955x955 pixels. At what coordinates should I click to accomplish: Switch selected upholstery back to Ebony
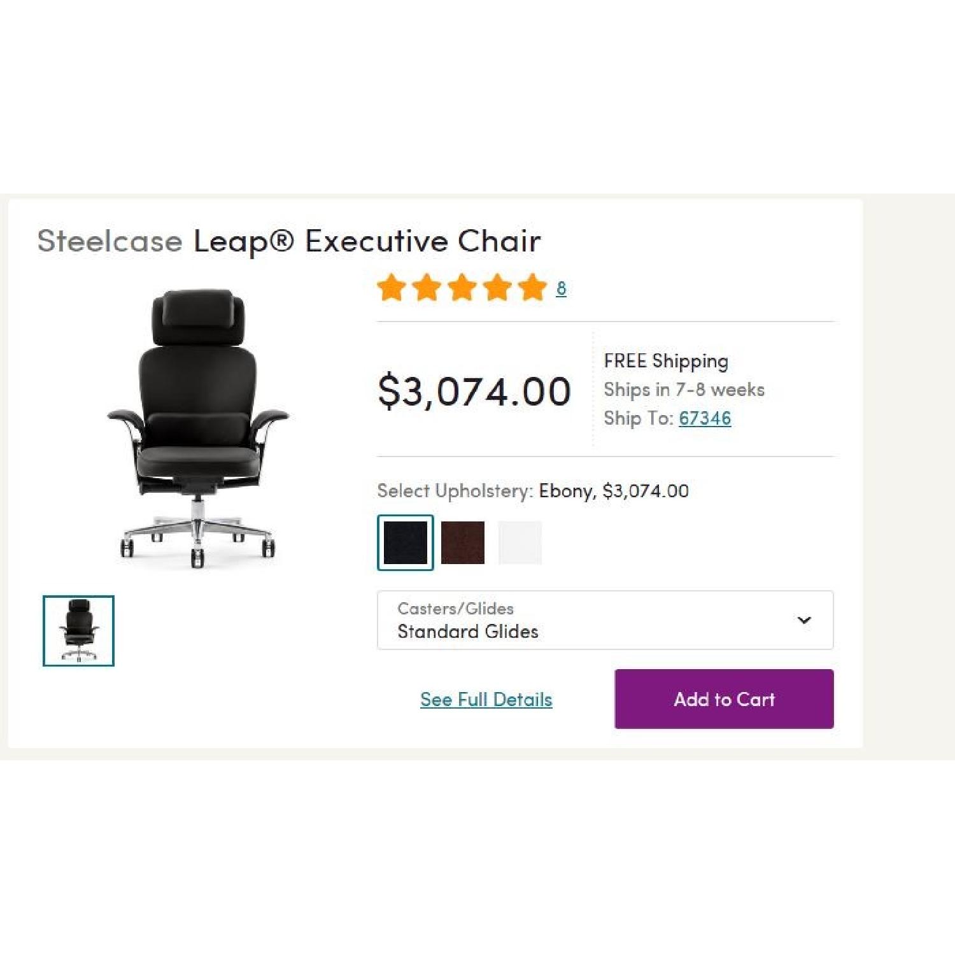[x=405, y=542]
